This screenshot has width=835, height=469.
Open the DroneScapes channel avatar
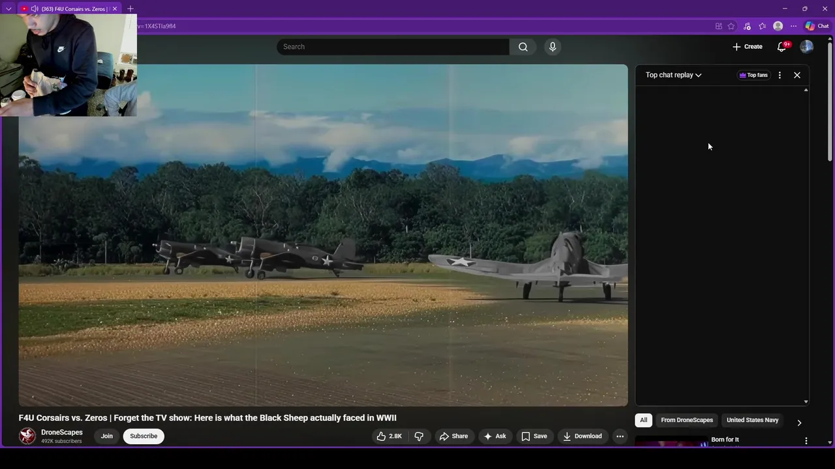point(27,436)
